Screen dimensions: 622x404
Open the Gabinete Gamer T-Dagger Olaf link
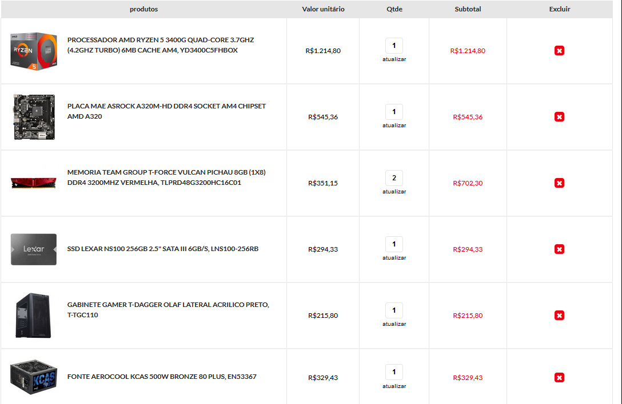[x=168, y=310]
